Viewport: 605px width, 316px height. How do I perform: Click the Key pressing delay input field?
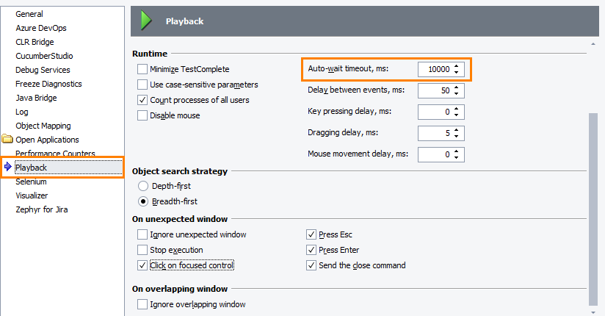(433, 112)
